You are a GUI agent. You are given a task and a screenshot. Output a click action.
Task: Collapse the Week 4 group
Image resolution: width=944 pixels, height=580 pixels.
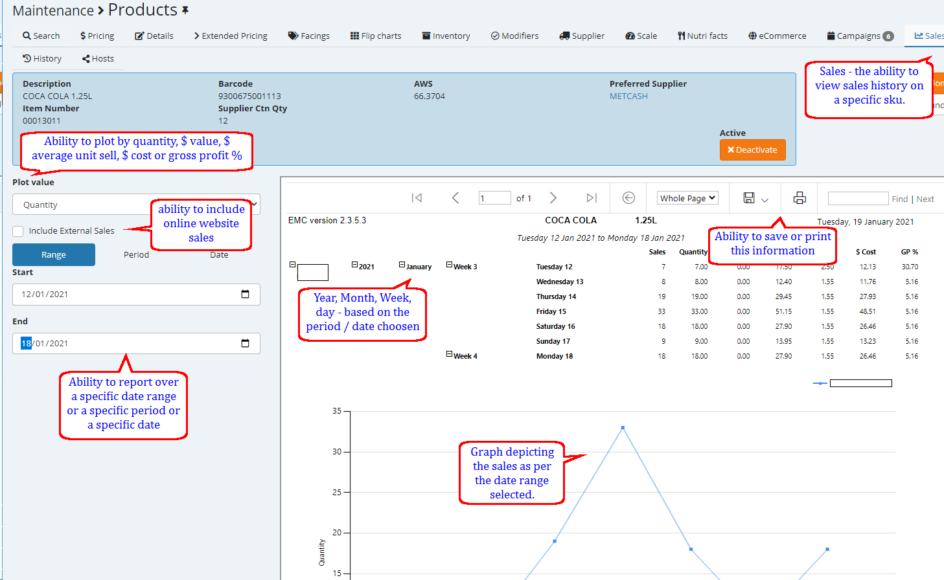(x=450, y=354)
